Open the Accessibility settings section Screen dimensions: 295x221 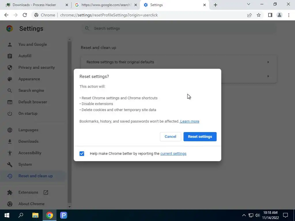(30, 153)
